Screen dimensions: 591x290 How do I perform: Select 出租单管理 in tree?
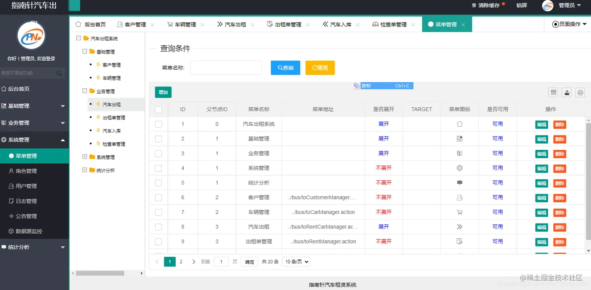(x=114, y=117)
